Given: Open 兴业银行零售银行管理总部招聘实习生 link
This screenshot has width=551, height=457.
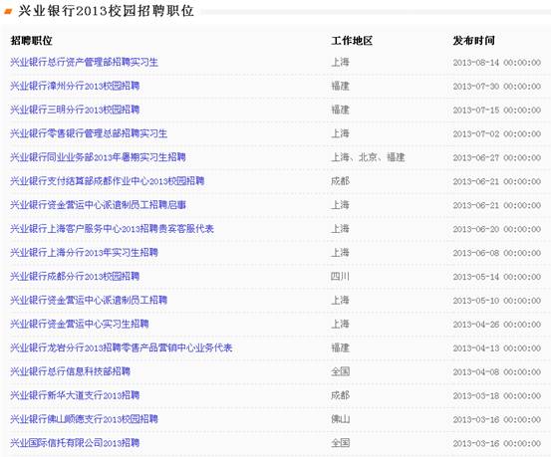Looking at the screenshot, I should click(x=89, y=133).
